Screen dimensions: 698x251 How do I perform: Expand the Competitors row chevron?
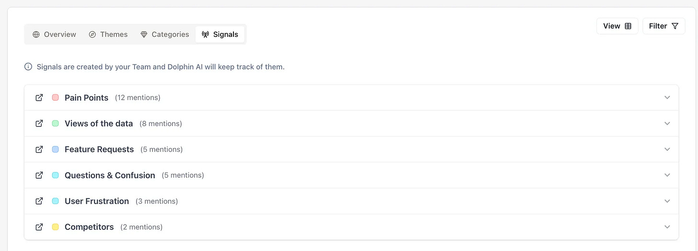667,227
